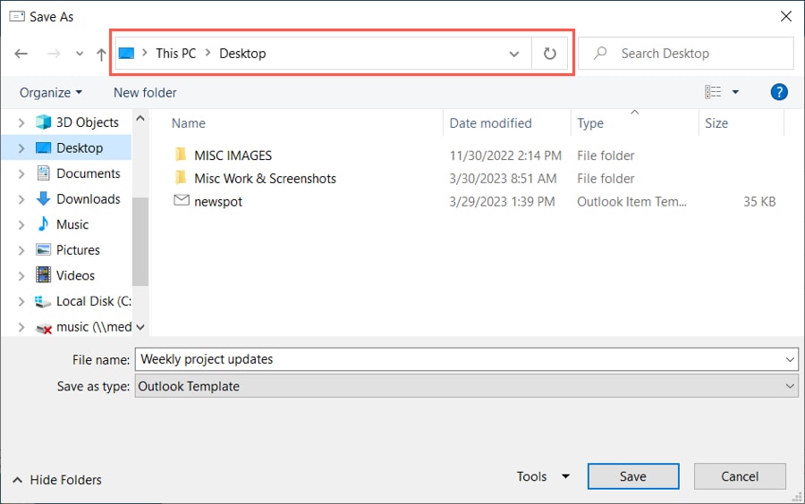Screen dimensions: 805x504
Task: Open the recent locations dropdown arrow
Action: click(79, 54)
